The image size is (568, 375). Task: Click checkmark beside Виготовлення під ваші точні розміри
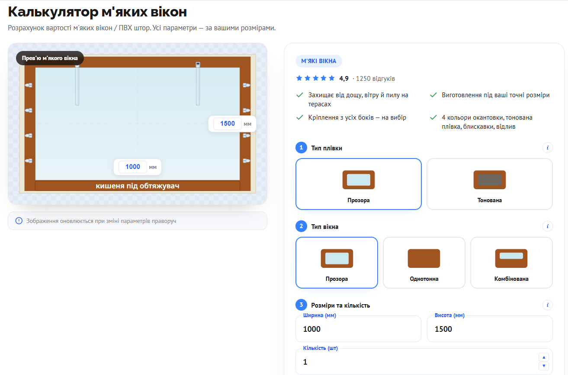433,95
